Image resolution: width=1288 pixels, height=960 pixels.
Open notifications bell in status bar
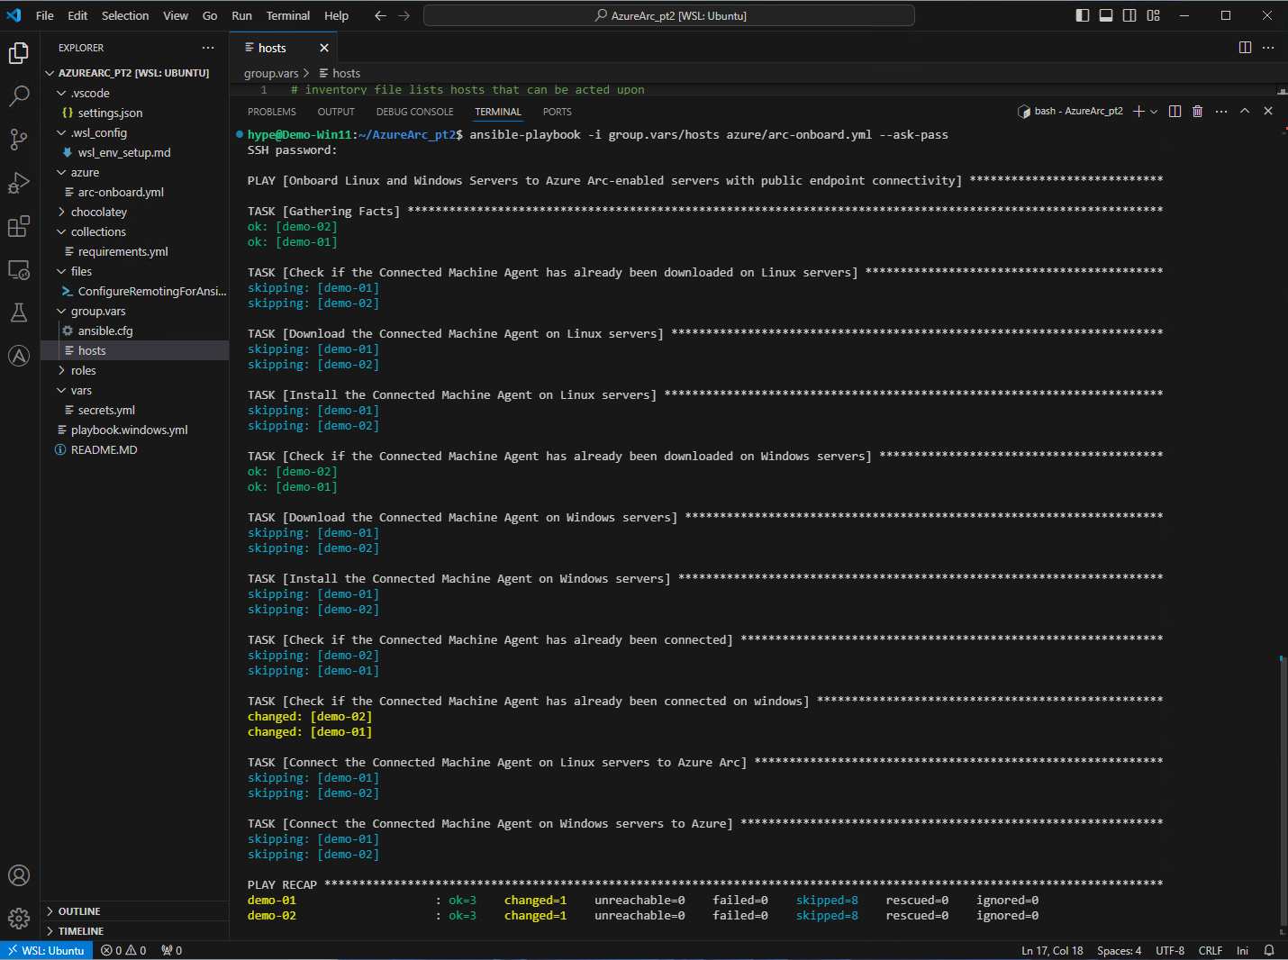pos(1269,950)
